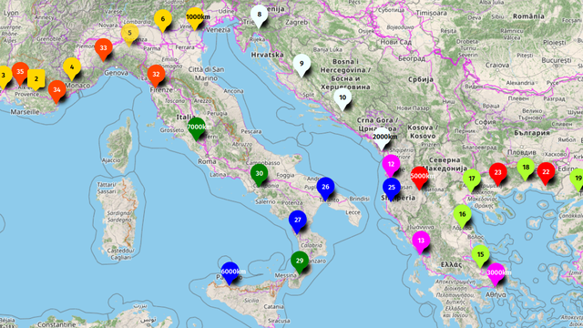Select the lime marker numbered 17
The width and height of the screenshot is (583, 328).
click(472, 180)
